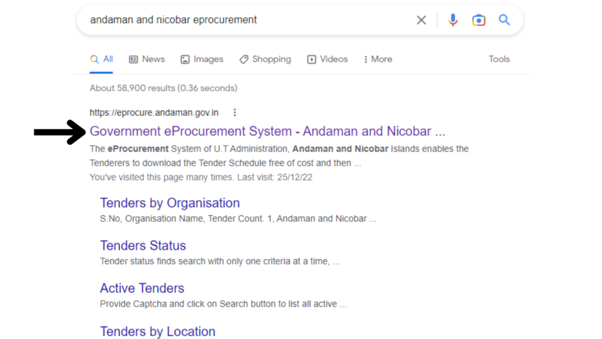
Task: Open the Tenders by Location sitelink
Action: pyautogui.click(x=158, y=331)
